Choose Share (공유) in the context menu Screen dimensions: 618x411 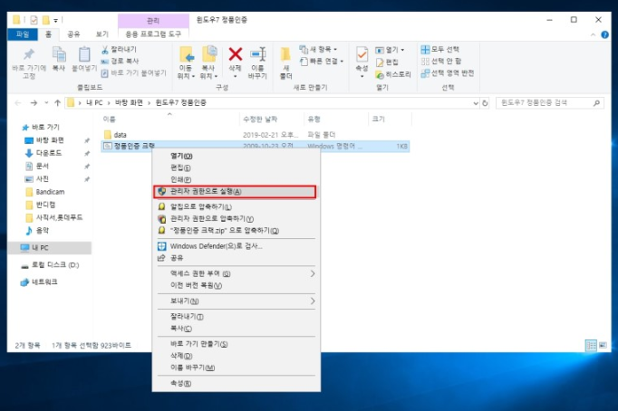pos(237,258)
